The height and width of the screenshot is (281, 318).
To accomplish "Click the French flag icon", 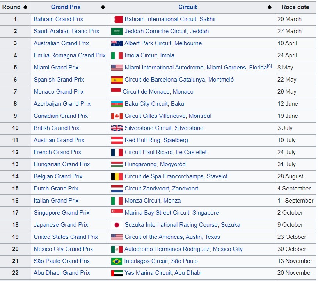I will [117, 152].
